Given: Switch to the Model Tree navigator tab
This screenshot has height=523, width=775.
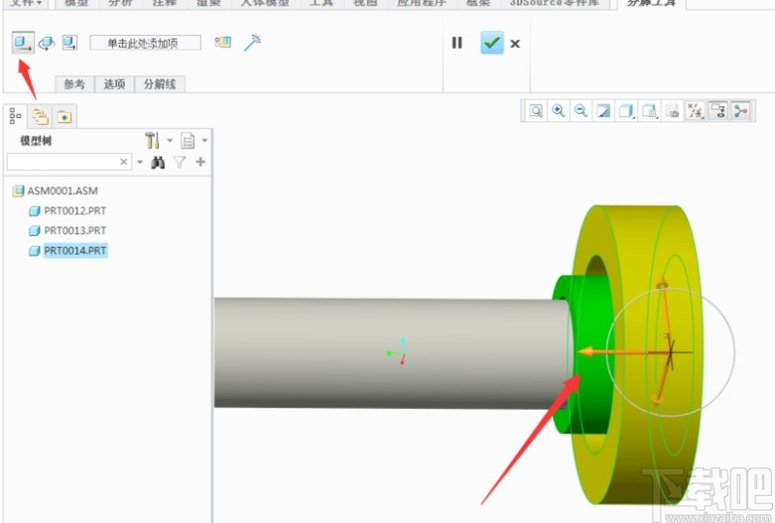Looking at the screenshot, I should click(15, 117).
